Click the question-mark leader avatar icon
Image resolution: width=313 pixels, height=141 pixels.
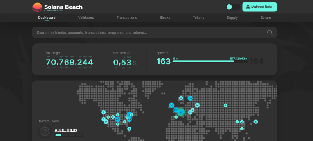(45, 131)
